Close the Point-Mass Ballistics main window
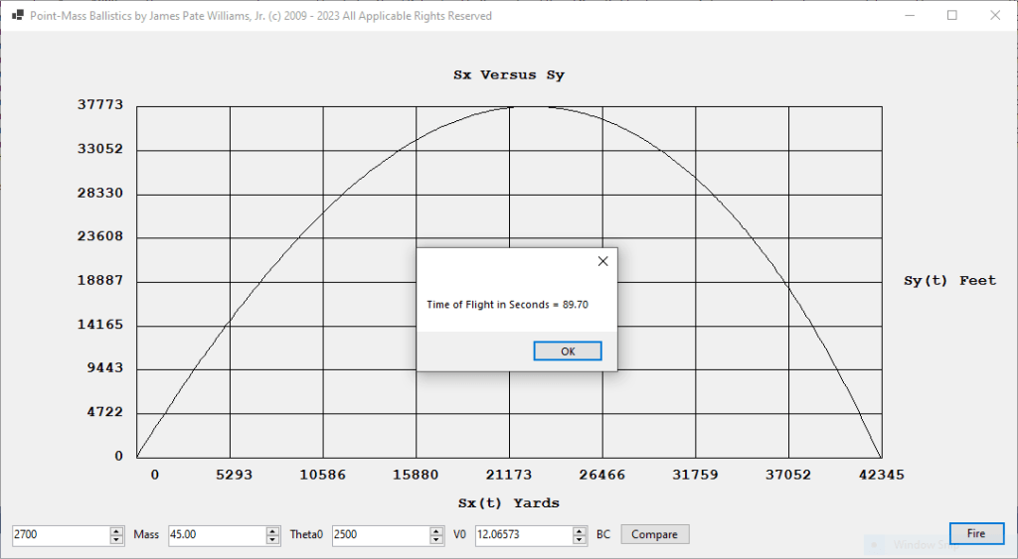The height and width of the screenshot is (559, 1018). click(x=995, y=16)
